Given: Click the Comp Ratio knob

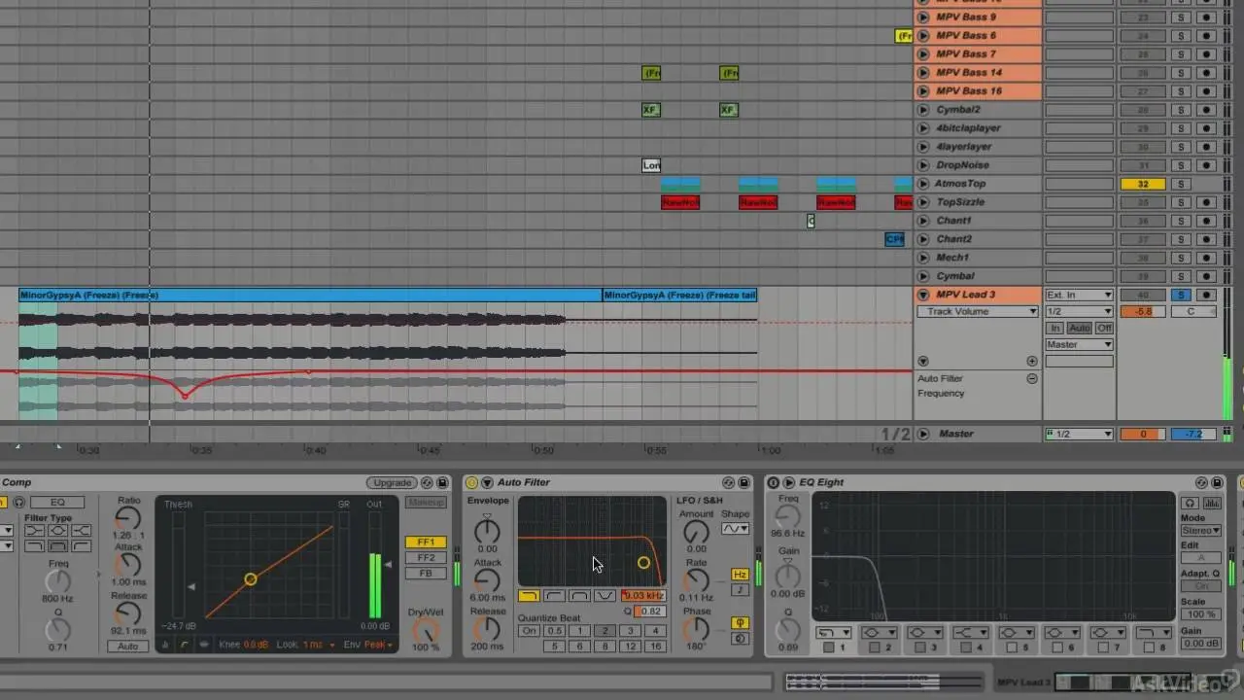Looking at the screenshot, I should click(x=128, y=518).
